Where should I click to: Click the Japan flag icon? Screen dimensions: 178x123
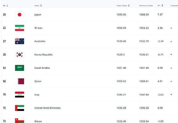[20, 15]
